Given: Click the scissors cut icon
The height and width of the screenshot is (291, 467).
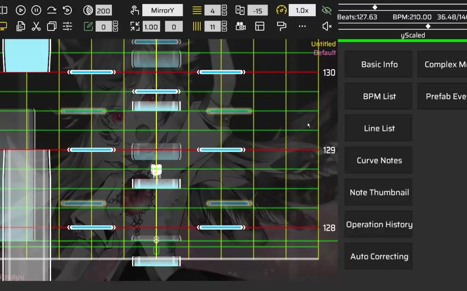Looking at the screenshot, I should click(36, 26).
